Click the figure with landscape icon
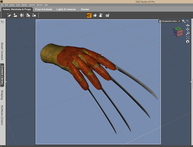Viewport: 193px width, 147px height. pos(15,15)
